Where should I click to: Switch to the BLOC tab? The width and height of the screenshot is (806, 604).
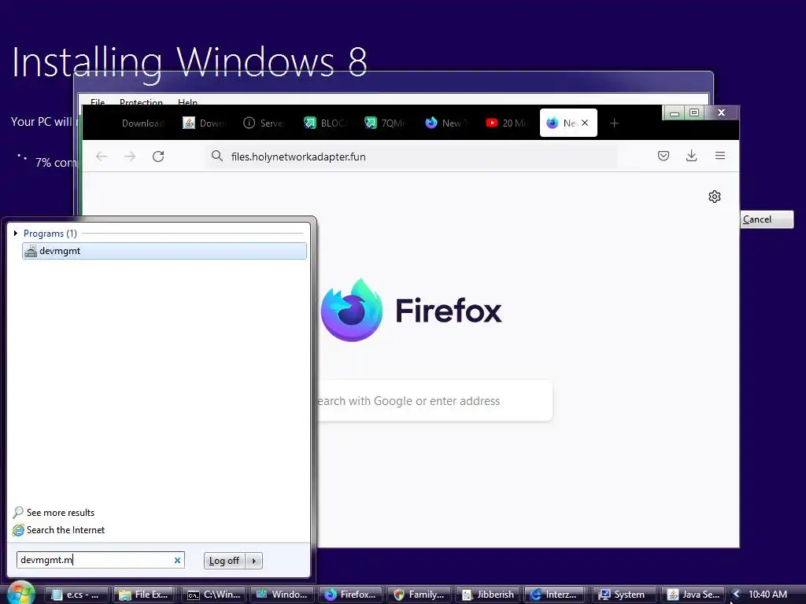tap(325, 123)
